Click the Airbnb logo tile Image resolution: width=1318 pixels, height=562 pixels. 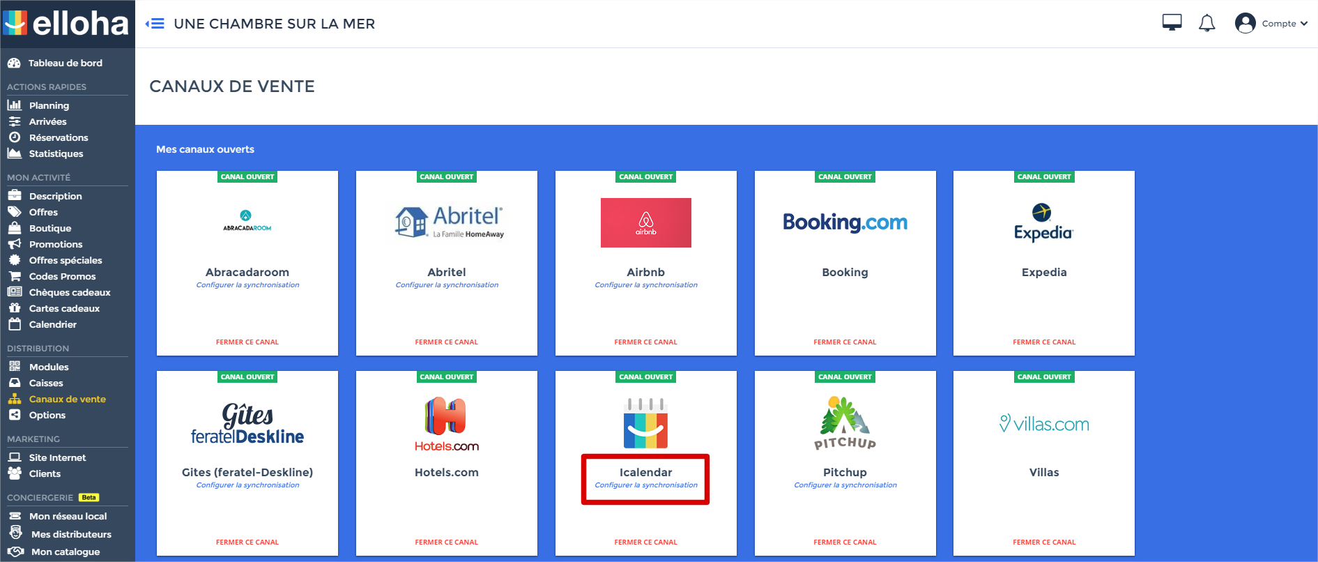[x=646, y=222]
